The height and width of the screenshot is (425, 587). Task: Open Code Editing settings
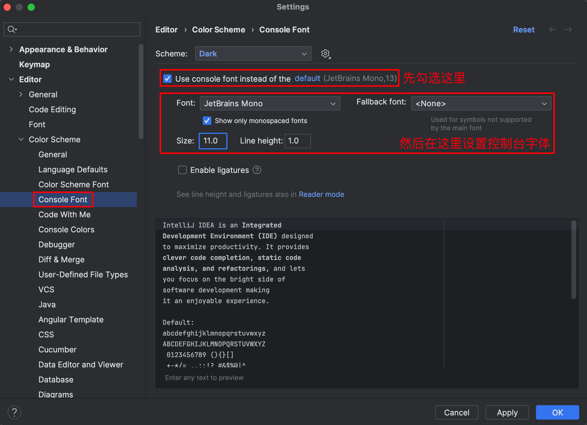coord(52,110)
